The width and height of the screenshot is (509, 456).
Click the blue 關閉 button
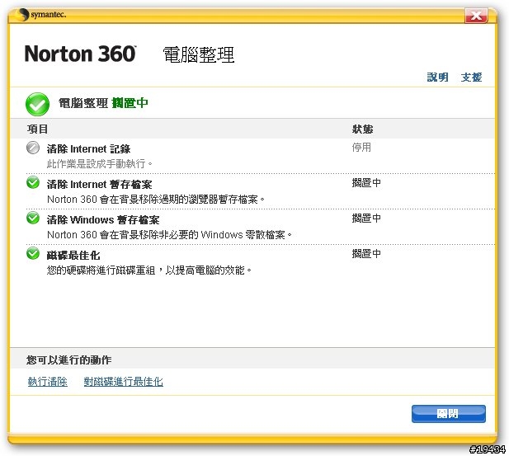[x=448, y=413]
